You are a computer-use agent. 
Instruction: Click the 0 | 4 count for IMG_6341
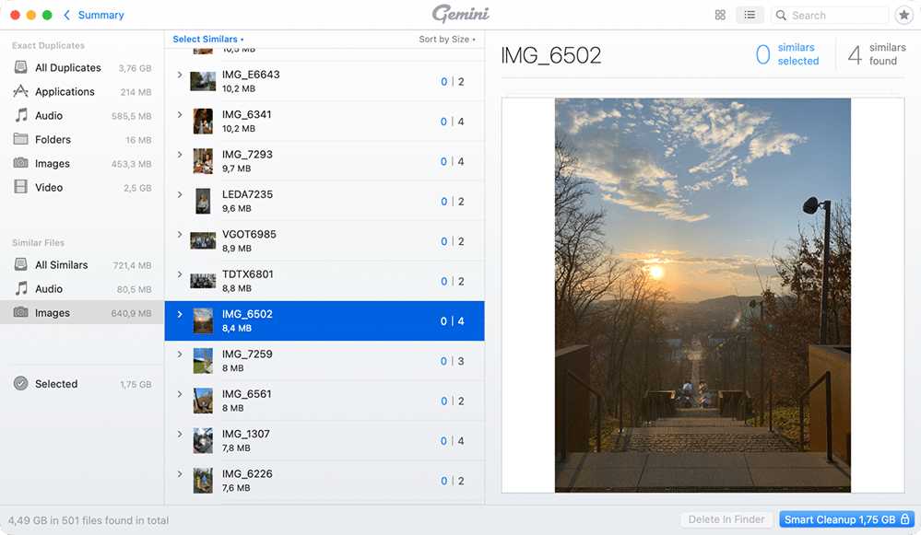[453, 122]
